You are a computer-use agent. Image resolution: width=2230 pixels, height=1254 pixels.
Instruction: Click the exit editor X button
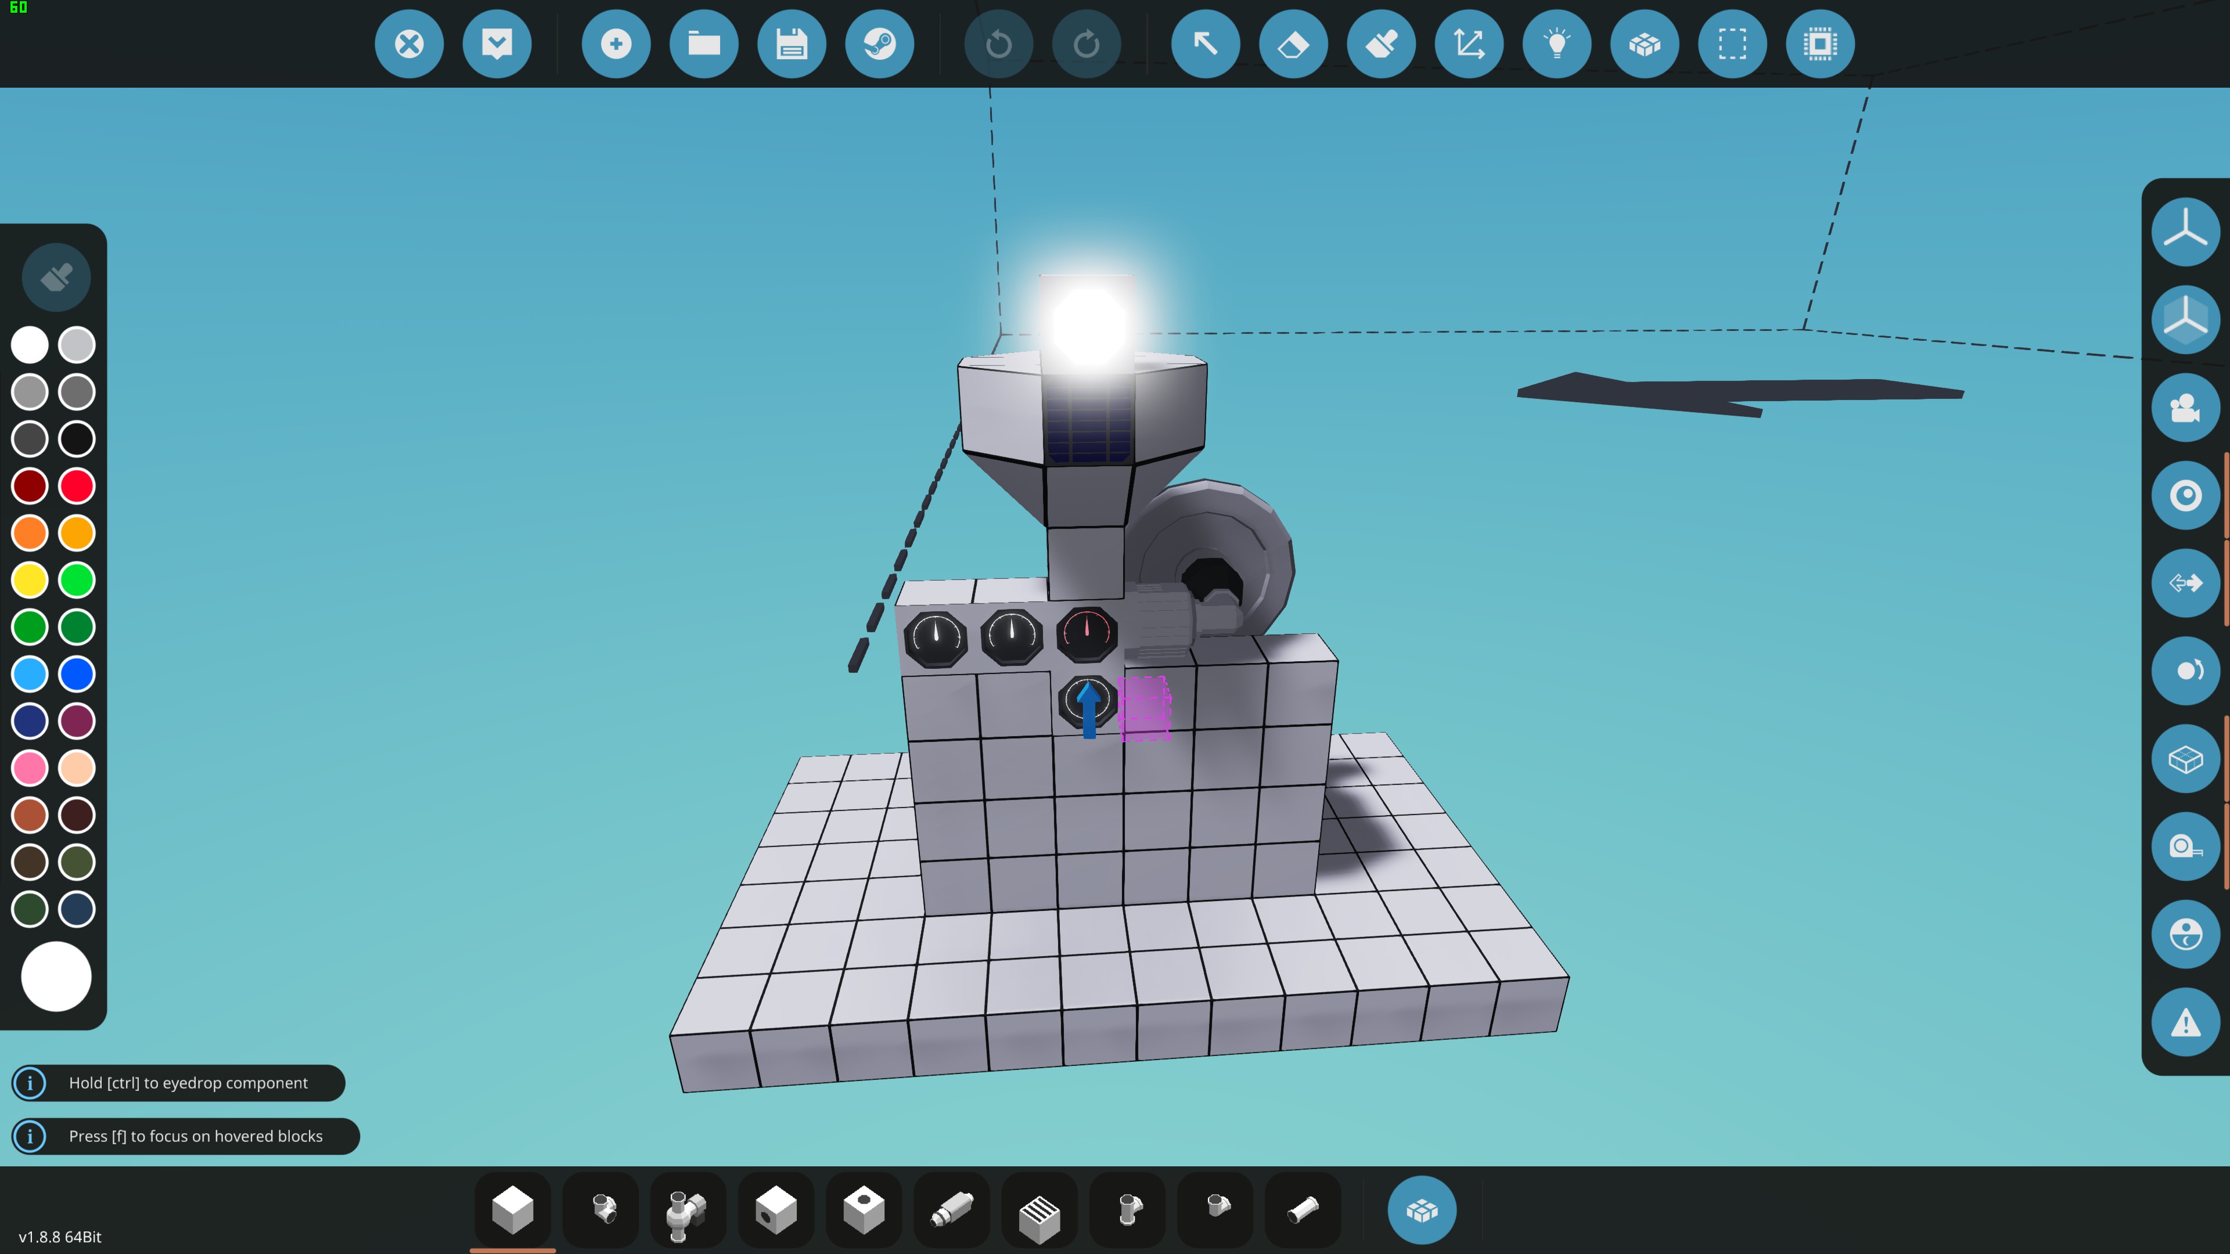tap(409, 44)
